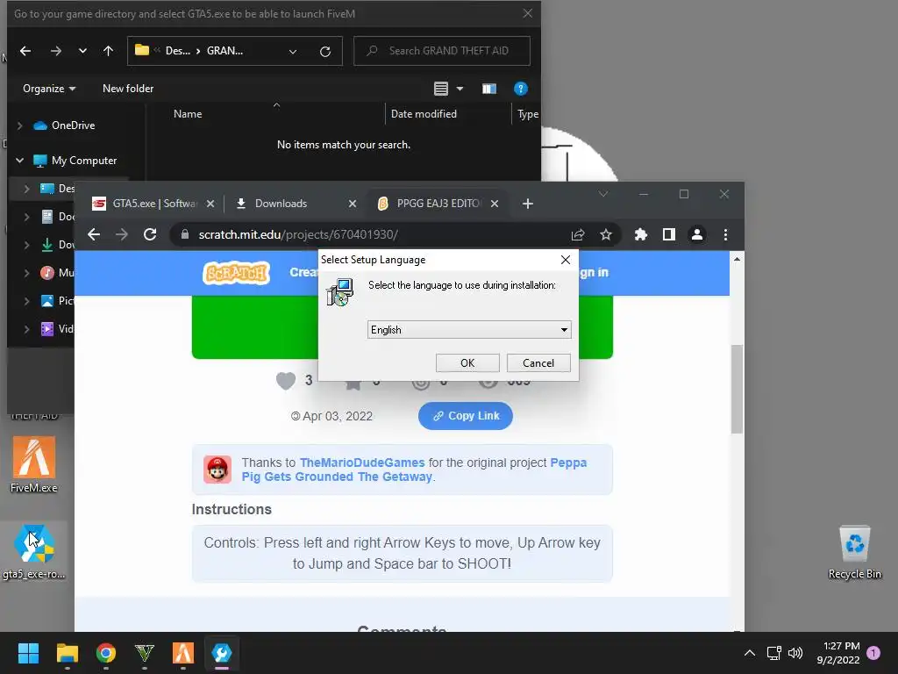The width and height of the screenshot is (898, 674).
Task: Click OK in Select Setup Language dialog
Action: 467,362
